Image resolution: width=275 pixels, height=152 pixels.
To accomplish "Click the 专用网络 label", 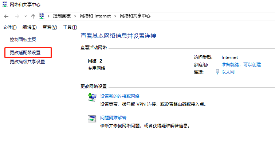I will [97, 68].
